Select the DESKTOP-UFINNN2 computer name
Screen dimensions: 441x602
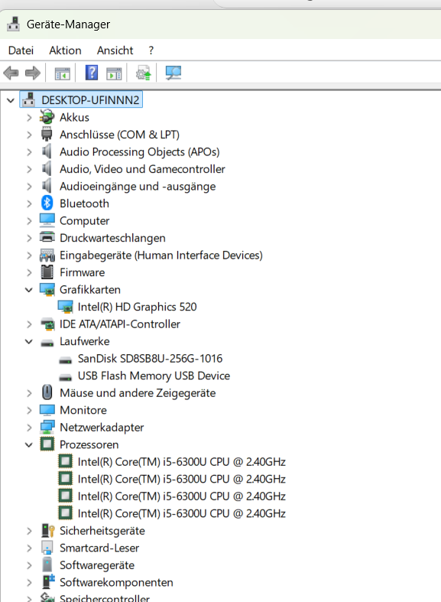[x=90, y=100]
